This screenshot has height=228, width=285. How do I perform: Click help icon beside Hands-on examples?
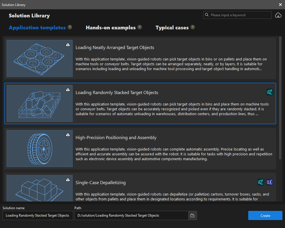140,27
